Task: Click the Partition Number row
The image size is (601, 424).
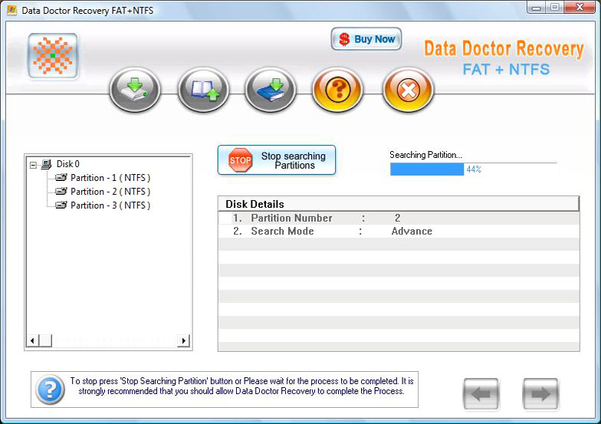Action: coord(399,218)
